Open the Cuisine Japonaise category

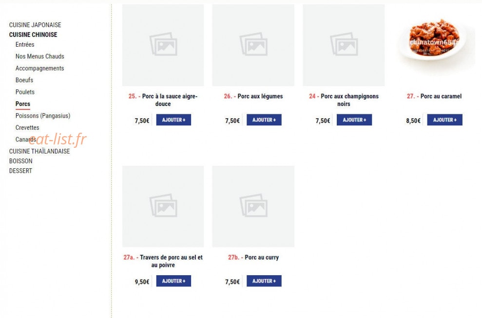35,25
